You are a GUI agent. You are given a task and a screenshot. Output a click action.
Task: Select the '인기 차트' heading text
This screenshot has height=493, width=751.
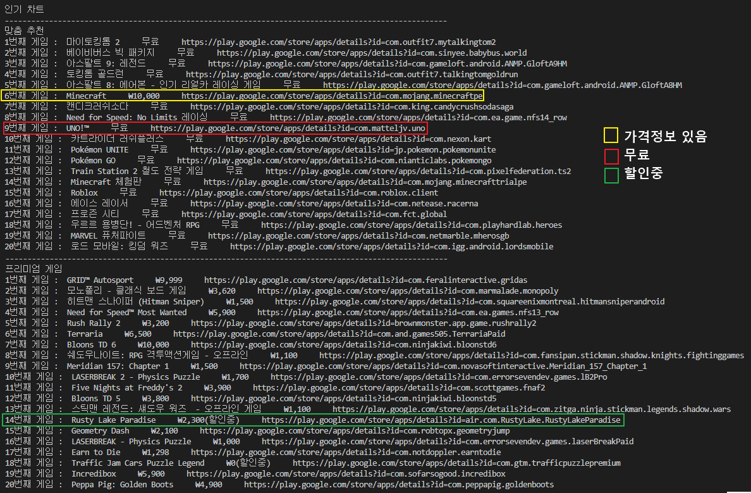coord(24,9)
